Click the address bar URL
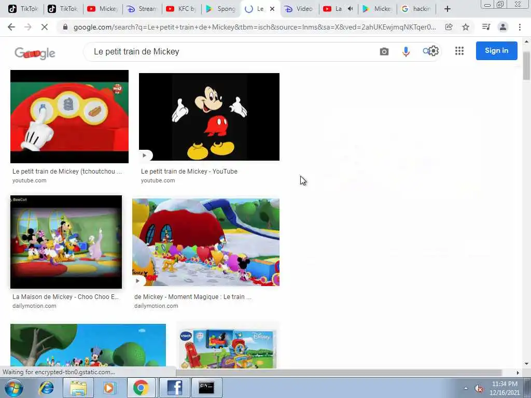The height and width of the screenshot is (398, 531). 255,27
